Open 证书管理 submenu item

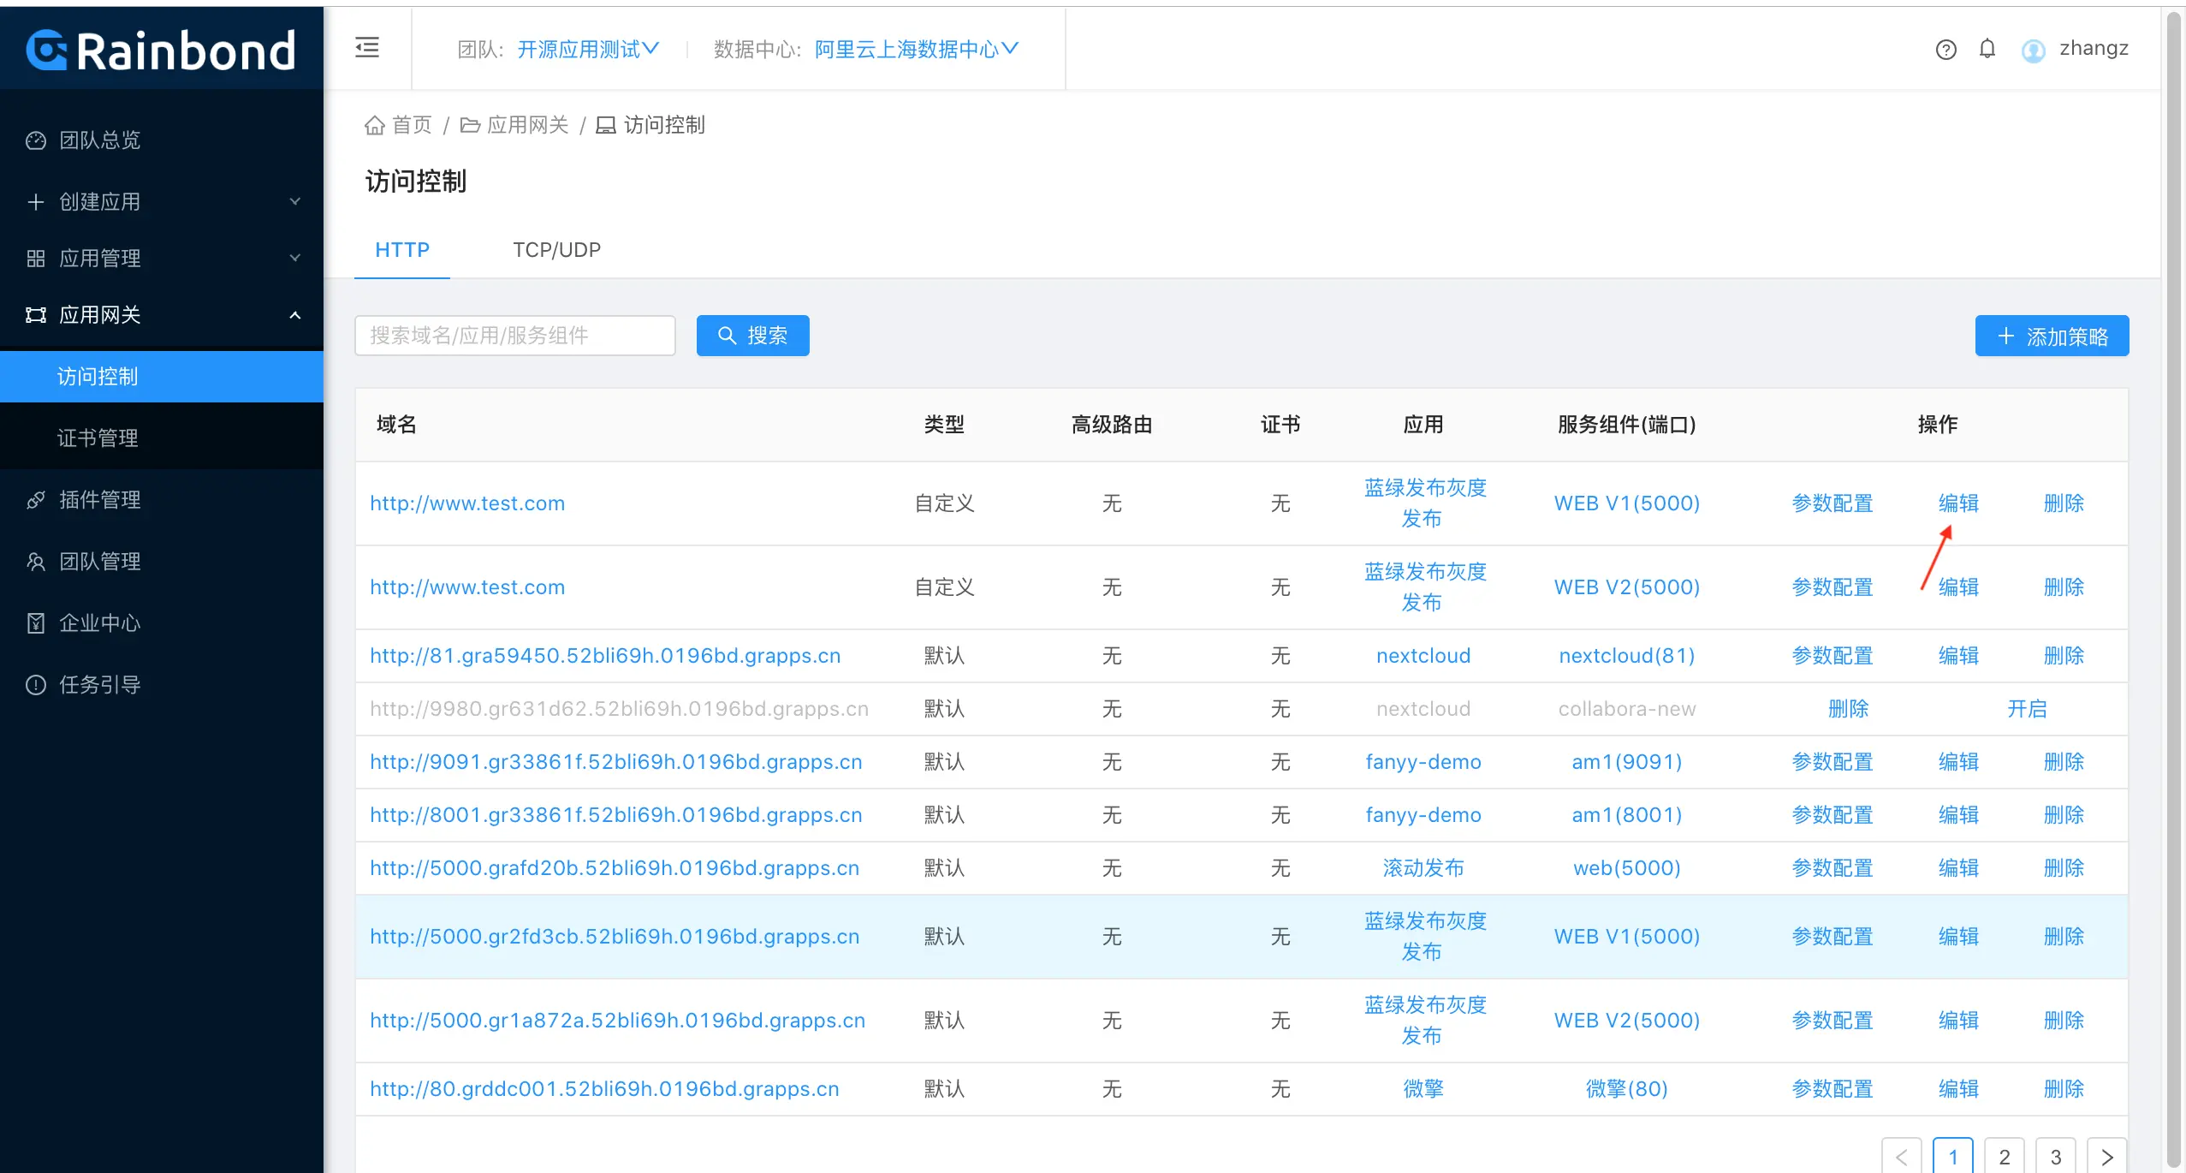98,438
